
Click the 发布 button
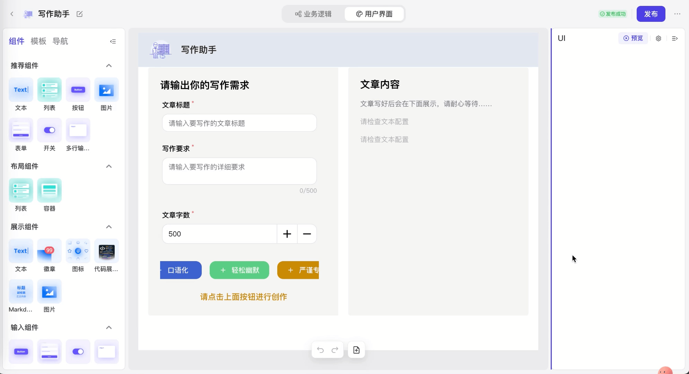[651, 14]
